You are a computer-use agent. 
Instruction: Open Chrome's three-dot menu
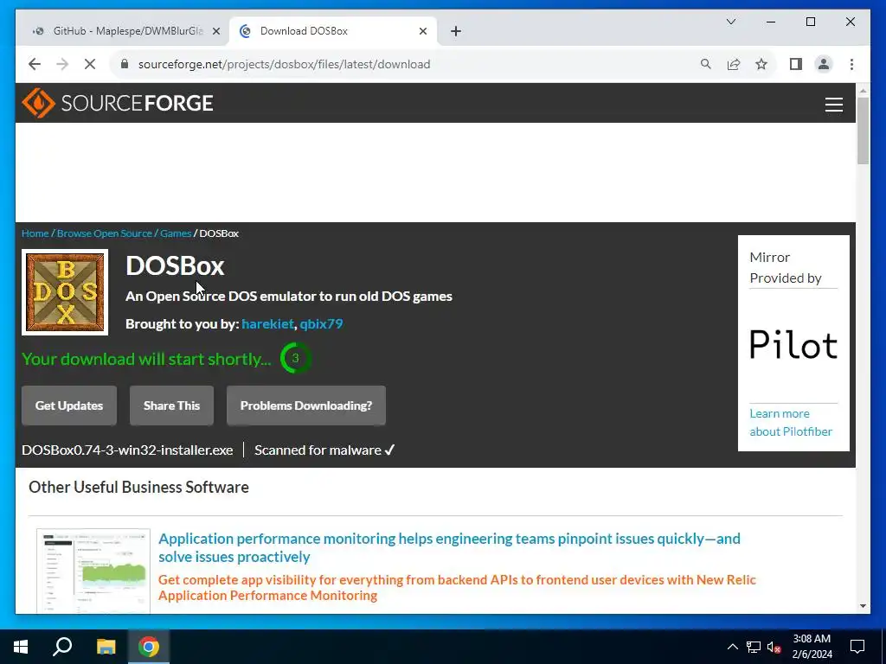point(851,64)
